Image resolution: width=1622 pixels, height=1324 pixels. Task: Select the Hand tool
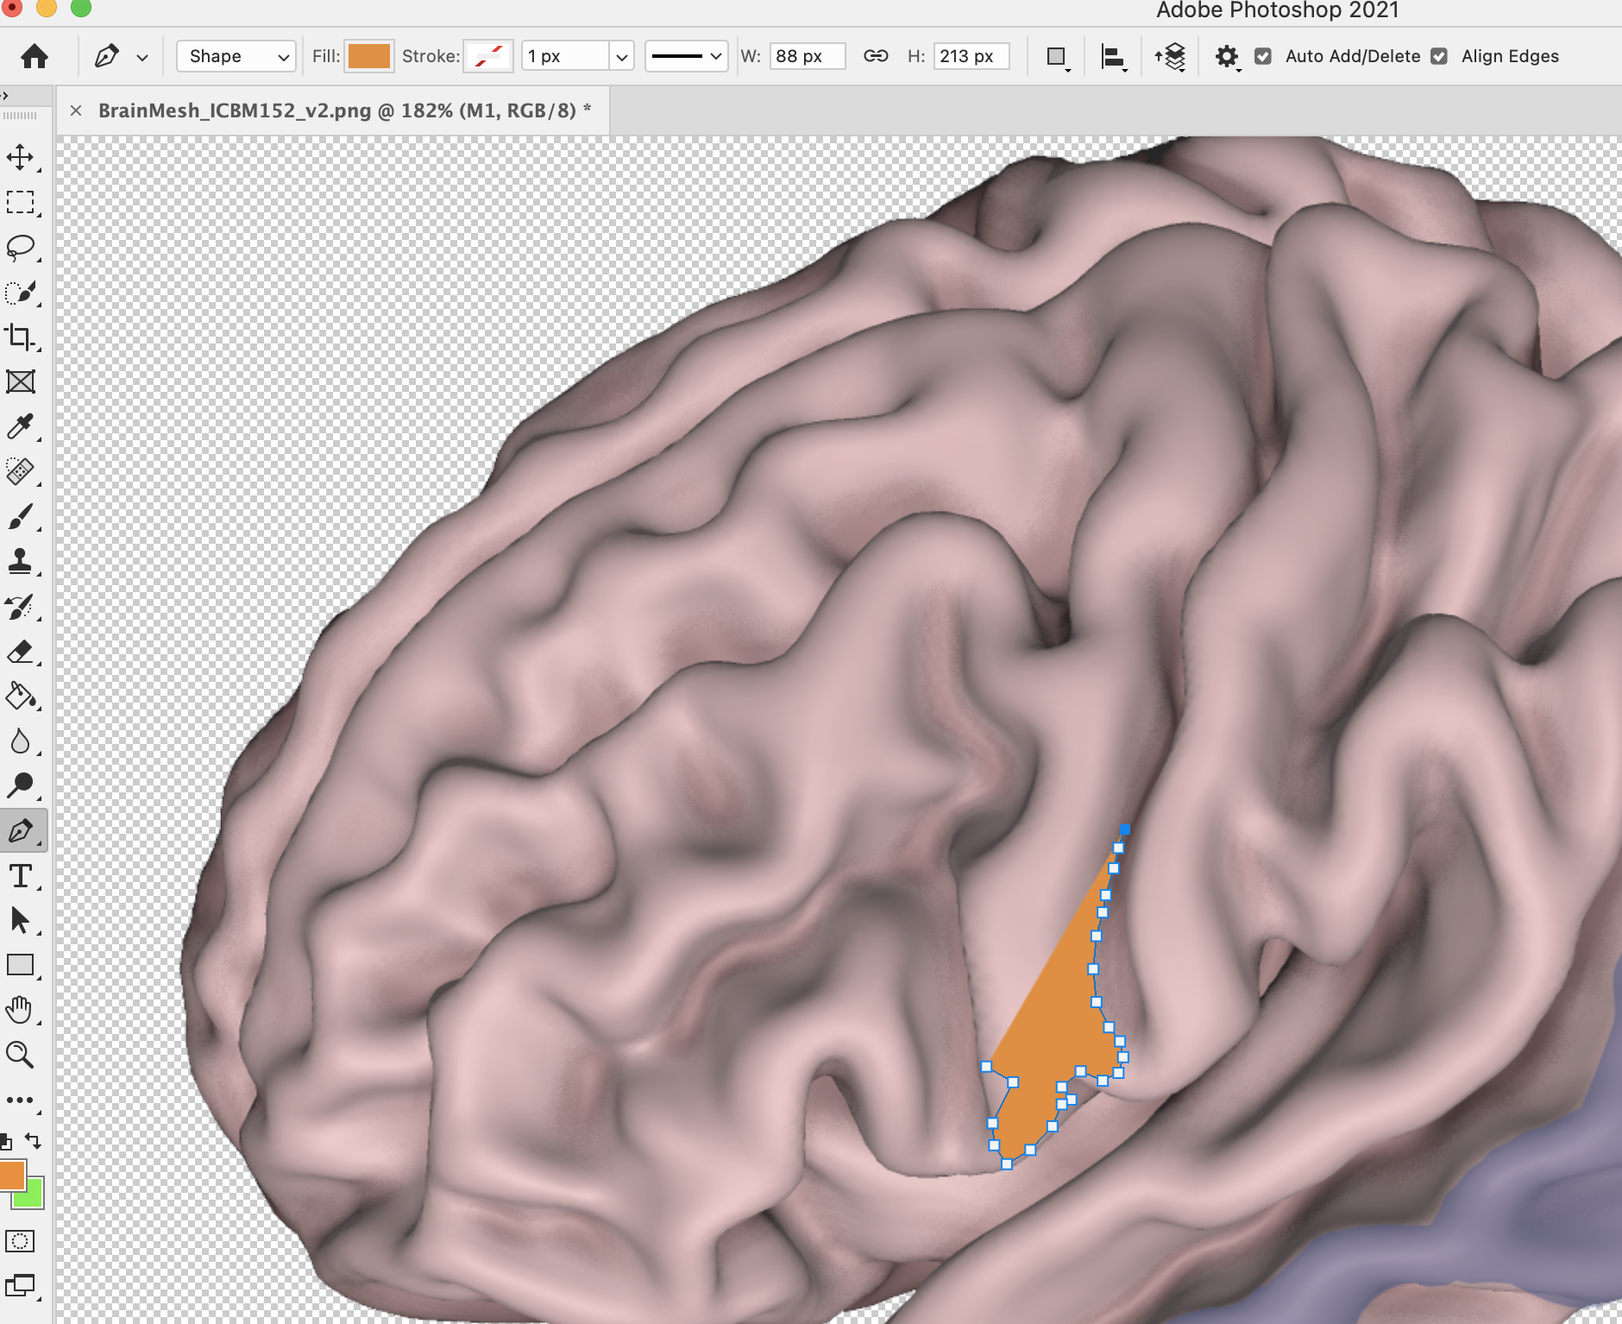pyautogui.click(x=21, y=1010)
